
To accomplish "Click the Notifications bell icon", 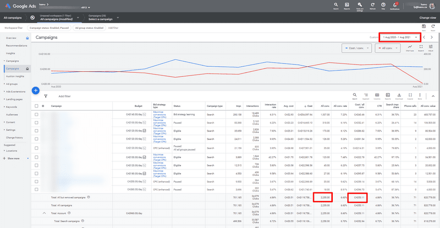I will pos(395,5).
